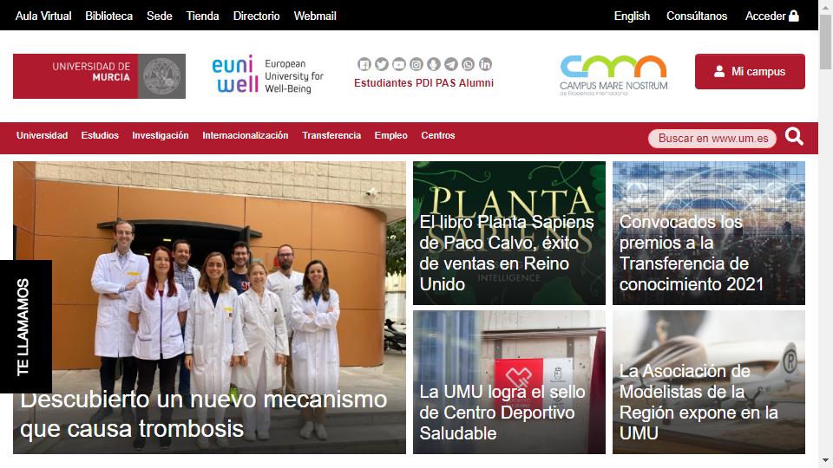Open the TE LLAMAMOS side tab
The image size is (833, 468).
tap(25, 327)
